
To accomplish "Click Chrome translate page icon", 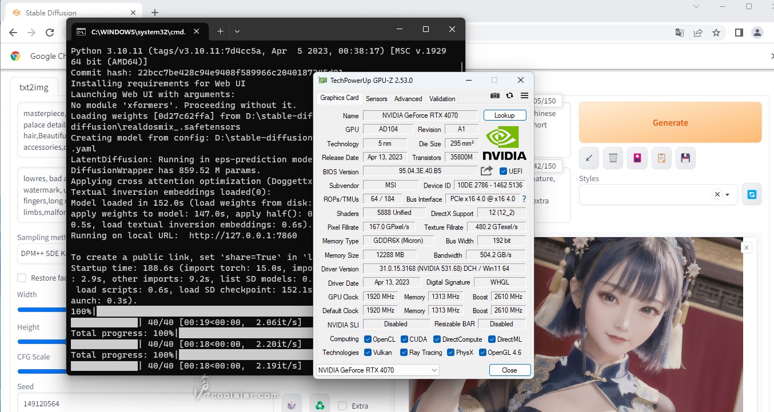I will 680,33.
